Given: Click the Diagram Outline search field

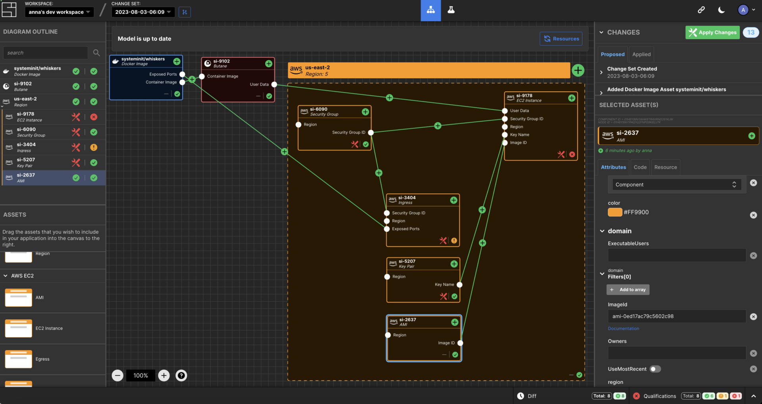Looking at the screenshot, I should pyautogui.click(x=45, y=52).
